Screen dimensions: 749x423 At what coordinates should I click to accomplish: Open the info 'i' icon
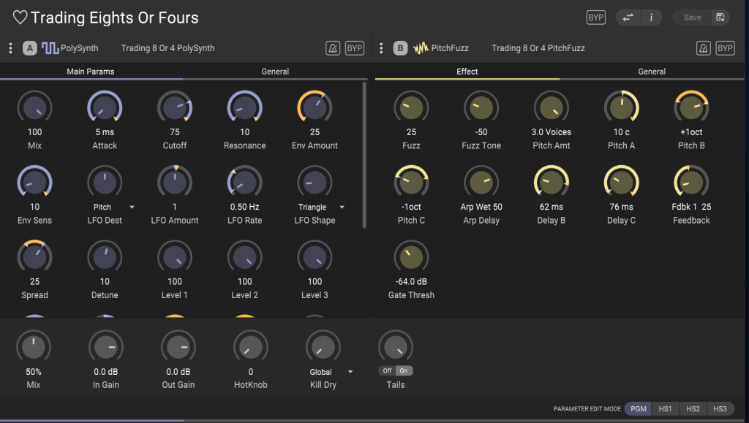[x=650, y=18]
